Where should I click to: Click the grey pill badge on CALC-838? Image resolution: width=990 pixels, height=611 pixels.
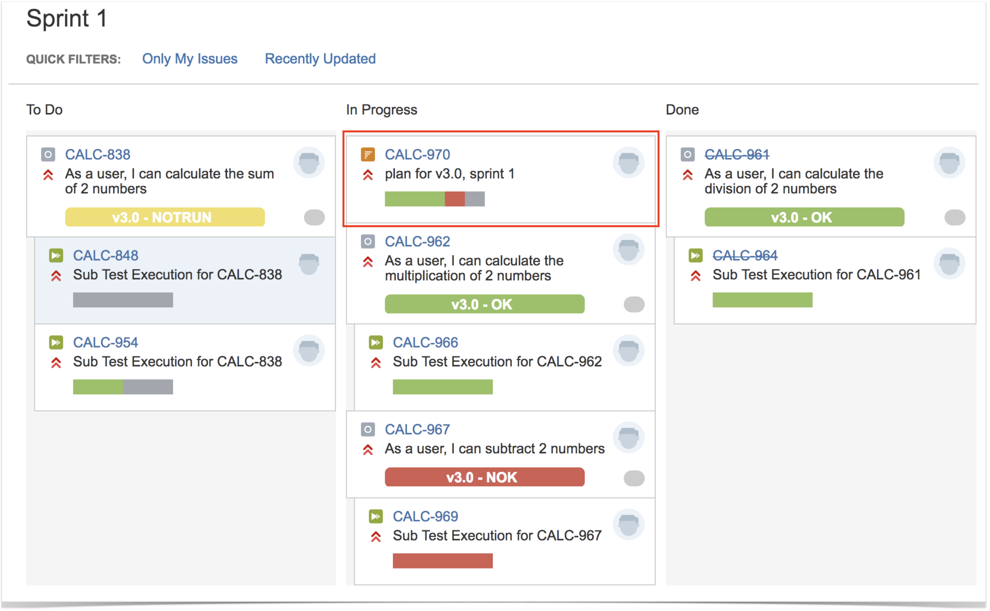point(315,217)
